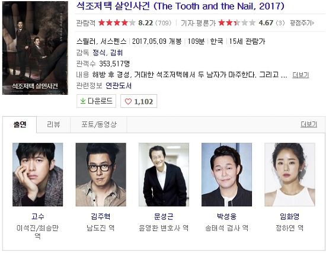Open the movie title link 석조저택 살인사건
This screenshot has height=253, width=326.
click(113, 7)
